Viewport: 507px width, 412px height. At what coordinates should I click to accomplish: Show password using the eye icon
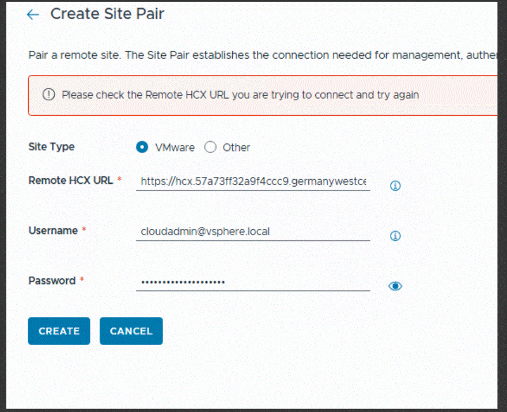click(x=395, y=286)
